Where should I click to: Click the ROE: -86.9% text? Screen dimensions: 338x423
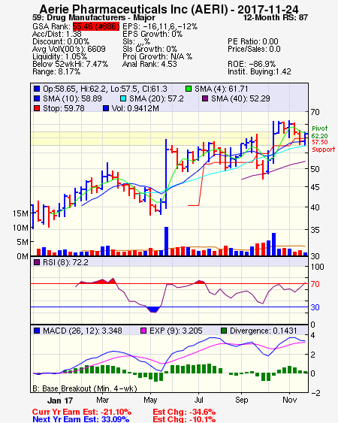click(x=252, y=64)
